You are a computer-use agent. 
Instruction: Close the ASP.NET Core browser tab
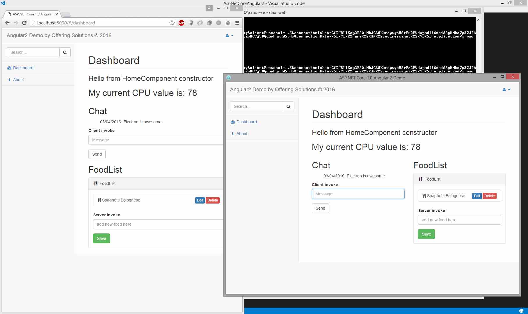57,14
